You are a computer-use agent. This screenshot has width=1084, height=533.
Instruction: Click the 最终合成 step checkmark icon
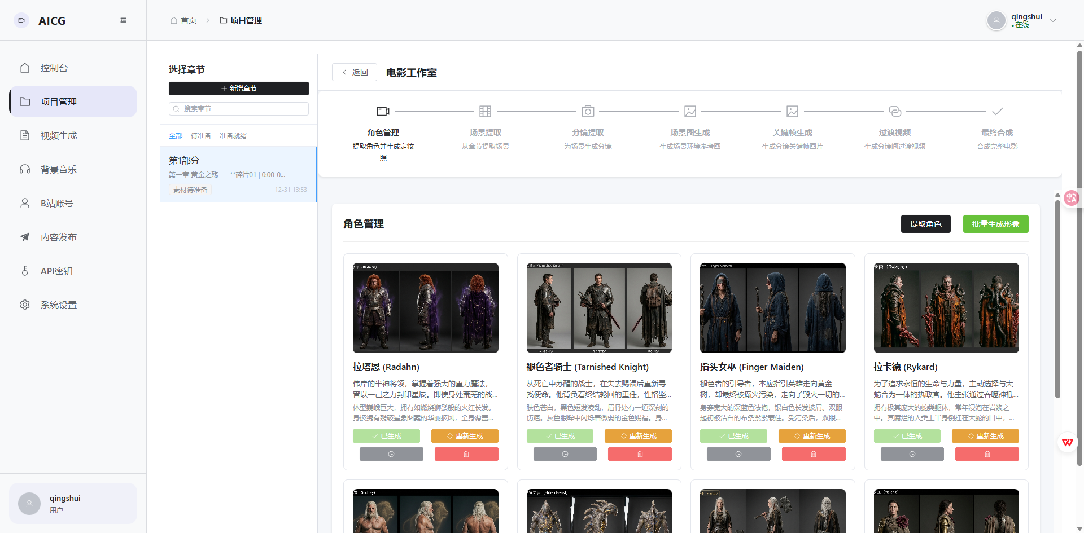[998, 111]
